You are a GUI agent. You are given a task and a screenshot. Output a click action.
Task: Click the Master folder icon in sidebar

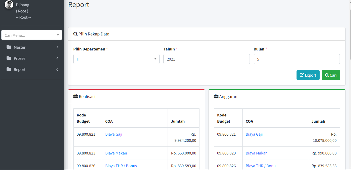pyautogui.click(x=9, y=47)
